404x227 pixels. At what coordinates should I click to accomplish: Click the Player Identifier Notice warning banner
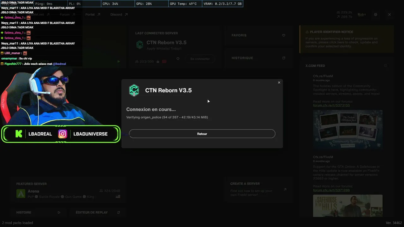[347, 39]
